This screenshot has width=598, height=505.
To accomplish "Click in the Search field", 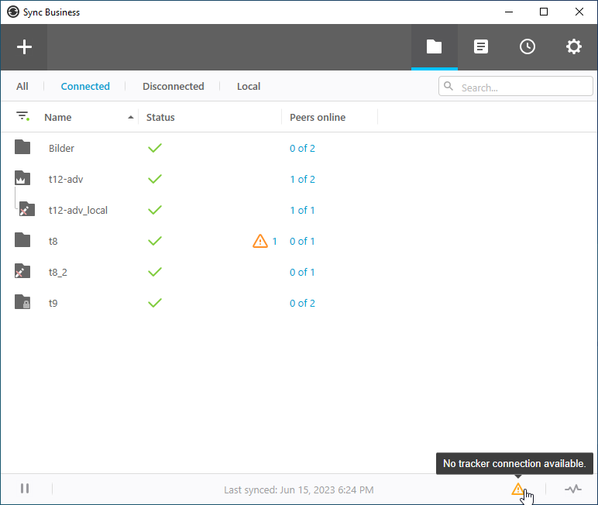I will (523, 87).
